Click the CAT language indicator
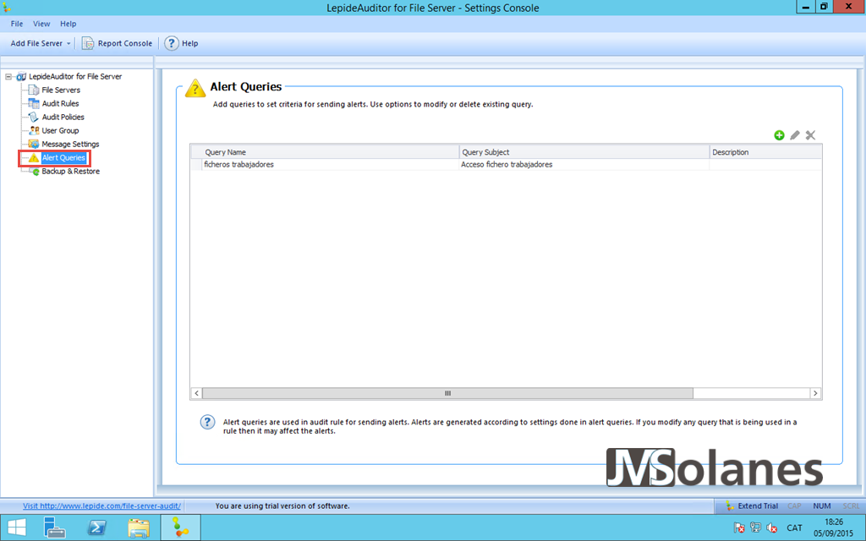866x541 pixels. (x=794, y=527)
